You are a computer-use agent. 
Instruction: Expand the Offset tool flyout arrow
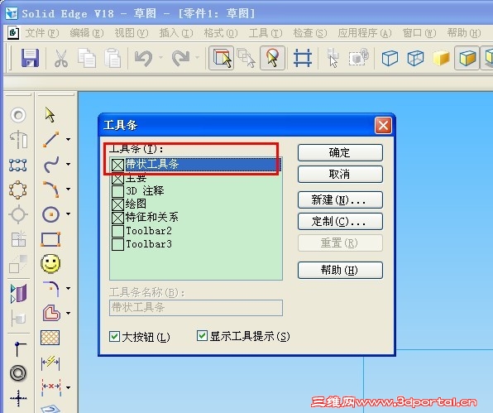click(x=68, y=314)
